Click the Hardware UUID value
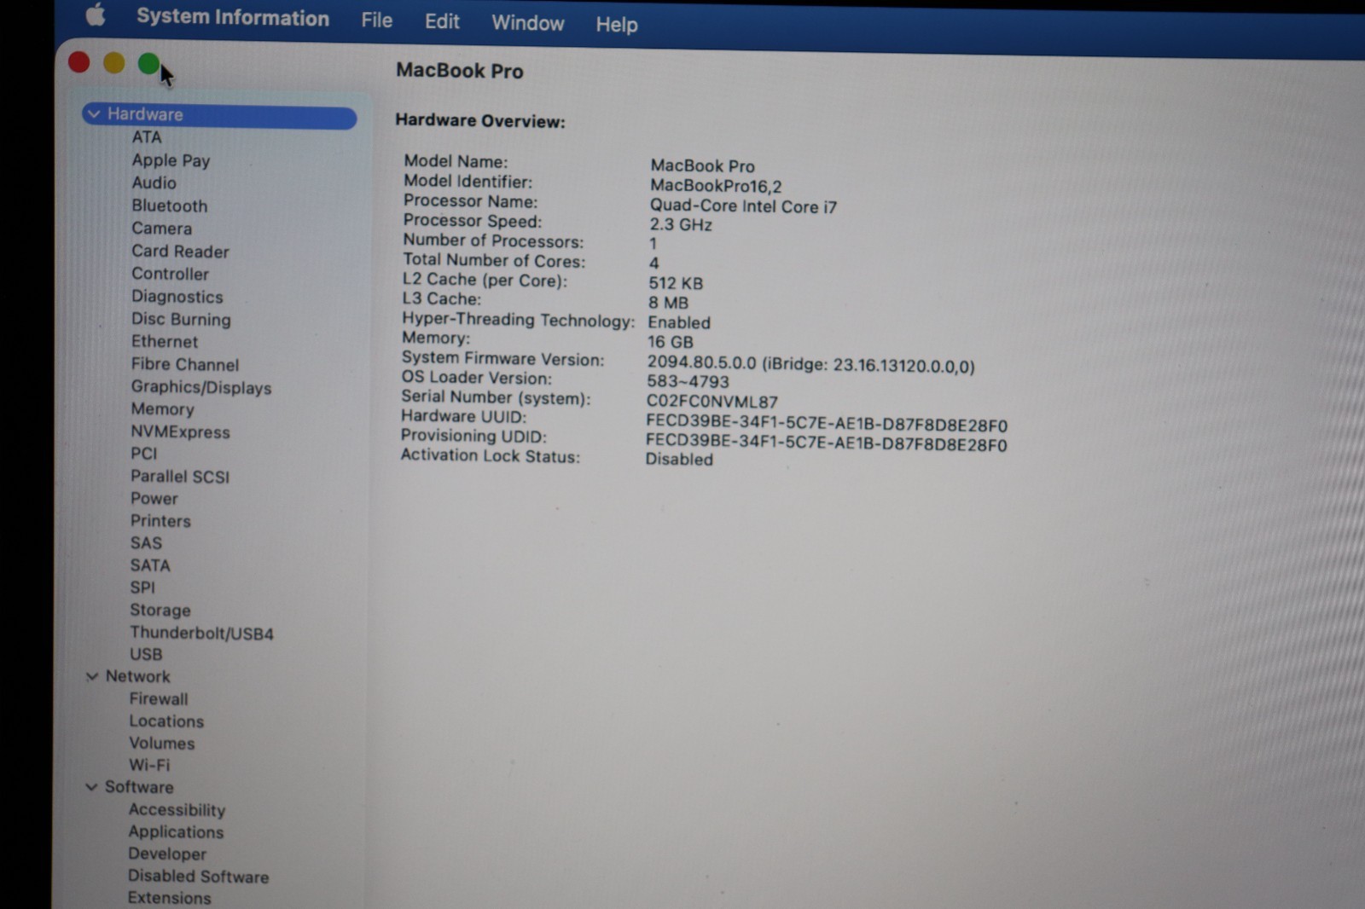The height and width of the screenshot is (909, 1365). (826, 425)
